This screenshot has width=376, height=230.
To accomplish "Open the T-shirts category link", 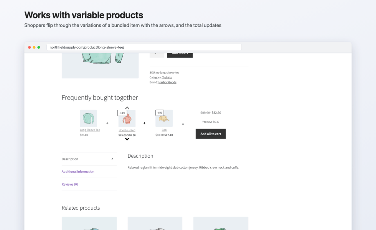I will pos(167,77).
